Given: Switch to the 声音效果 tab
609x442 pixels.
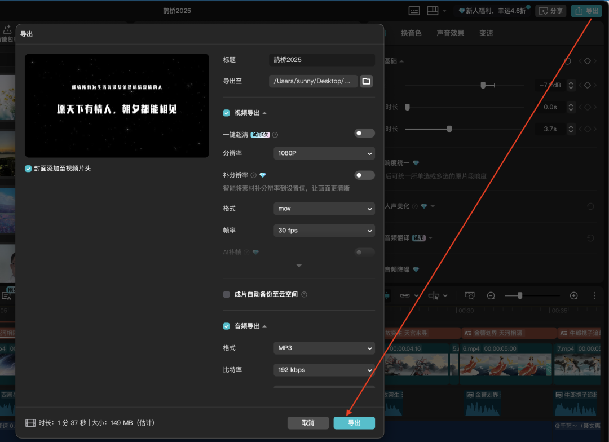Looking at the screenshot, I should [x=450, y=33].
